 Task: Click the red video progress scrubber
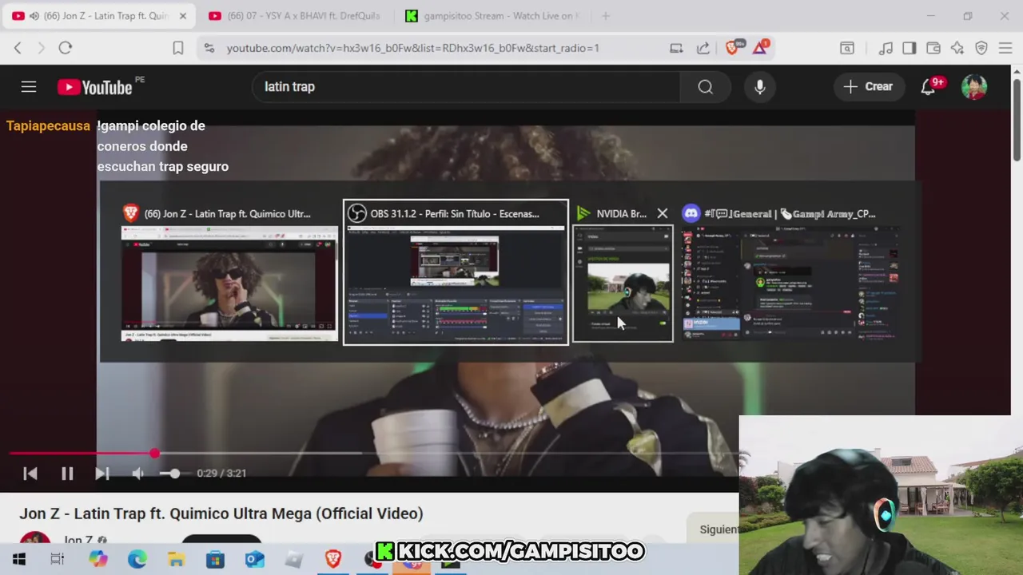(x=154, y=453)
